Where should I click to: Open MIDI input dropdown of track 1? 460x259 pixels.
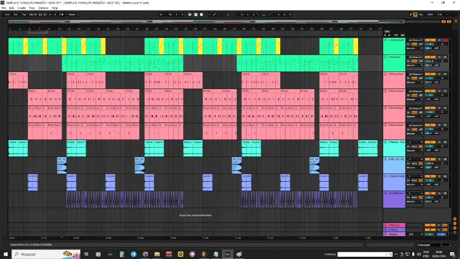click(x=415, y=40)
